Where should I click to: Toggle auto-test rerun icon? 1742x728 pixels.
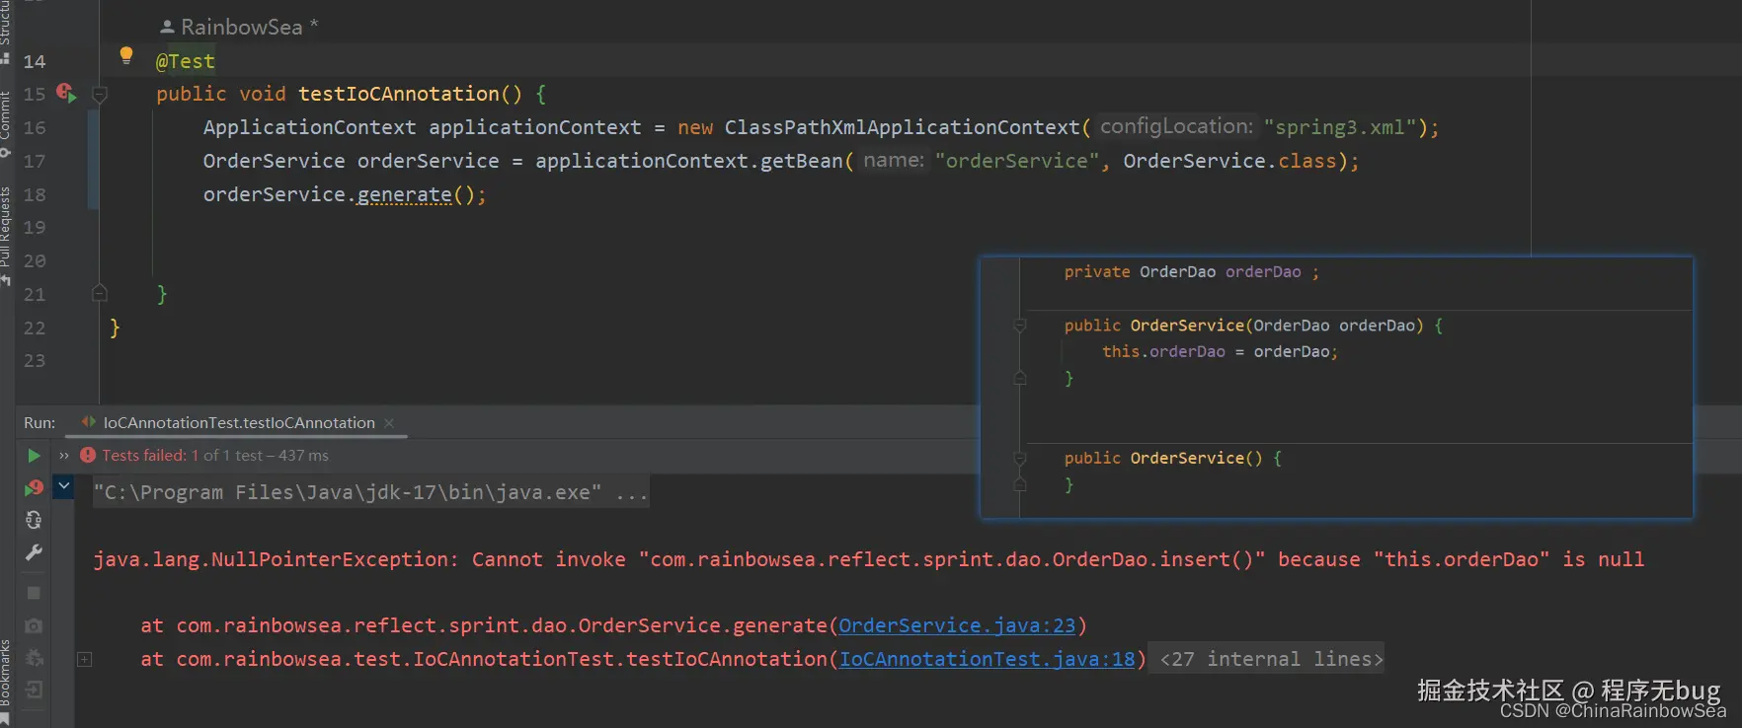coord(34,520)
